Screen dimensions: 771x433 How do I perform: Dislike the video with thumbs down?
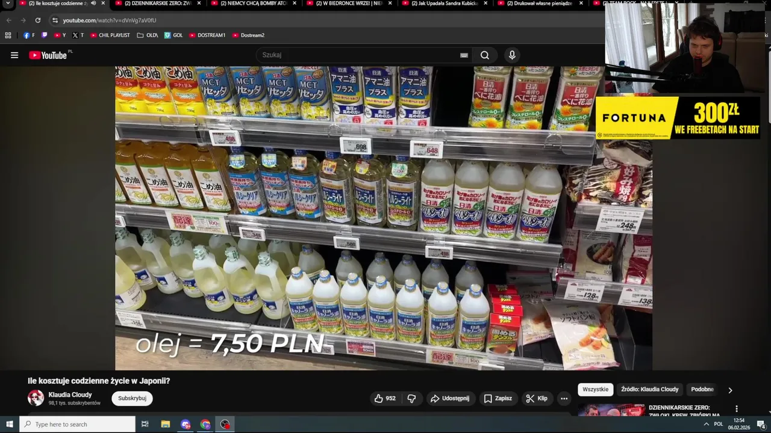point(411,398)
